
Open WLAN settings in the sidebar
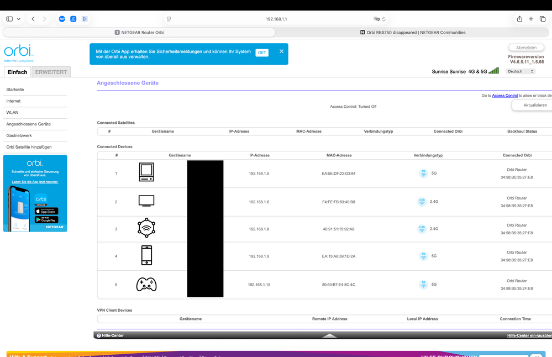[x=12, y=112]
